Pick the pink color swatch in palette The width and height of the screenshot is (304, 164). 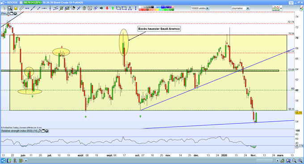[173, 7]
